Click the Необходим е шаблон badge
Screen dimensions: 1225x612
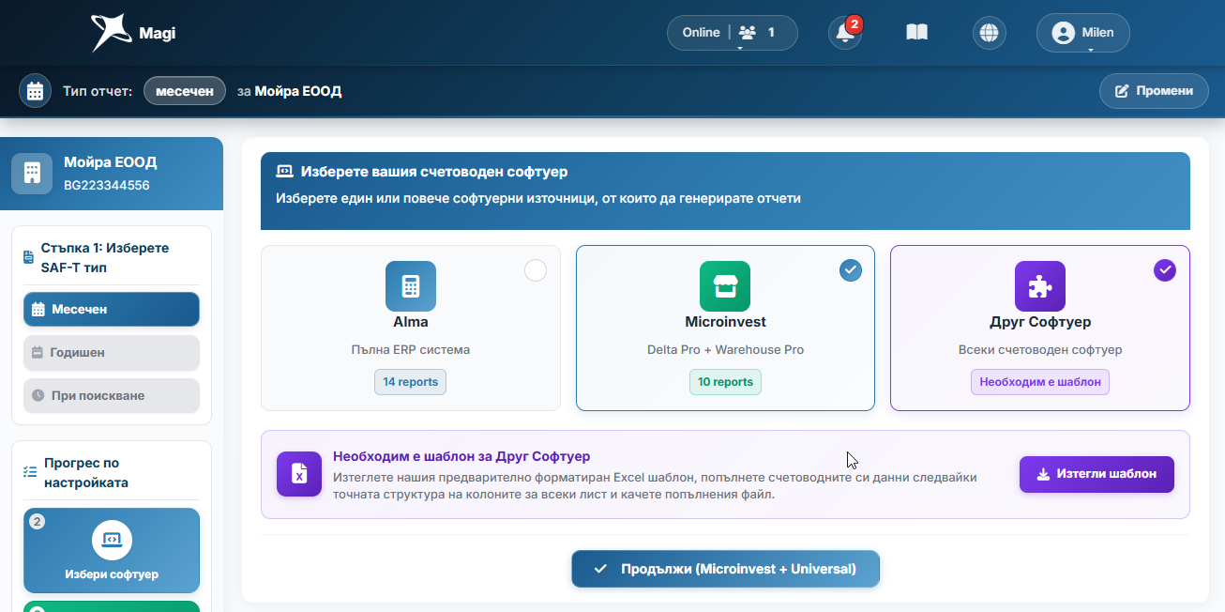[1040, 382]
